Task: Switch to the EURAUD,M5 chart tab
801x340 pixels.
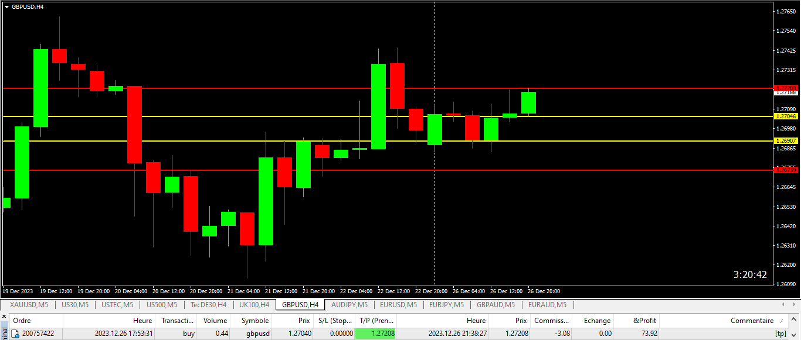Action: click(x=547, y=305)
